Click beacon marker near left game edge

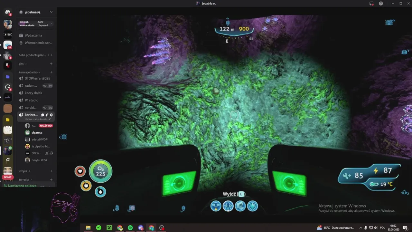click(x=63, y=137)
